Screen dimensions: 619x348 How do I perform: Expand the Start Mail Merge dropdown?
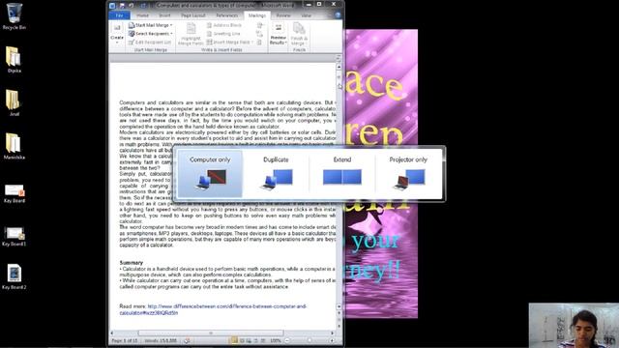[x=151, y=25]
